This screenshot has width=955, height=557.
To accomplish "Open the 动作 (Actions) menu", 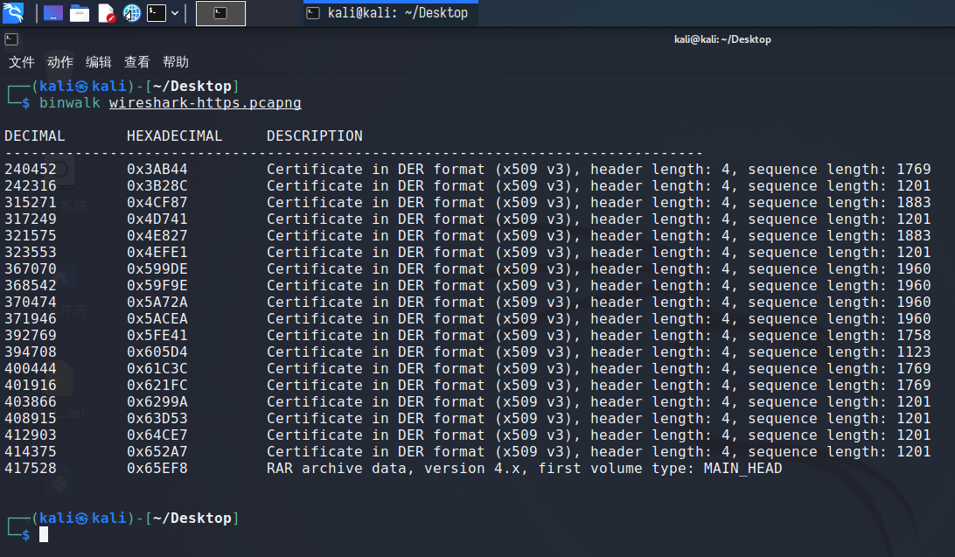I will [60, 62].
